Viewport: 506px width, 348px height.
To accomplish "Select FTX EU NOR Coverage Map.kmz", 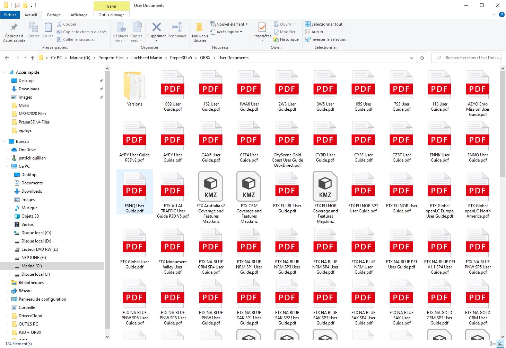I will [325, 198].
